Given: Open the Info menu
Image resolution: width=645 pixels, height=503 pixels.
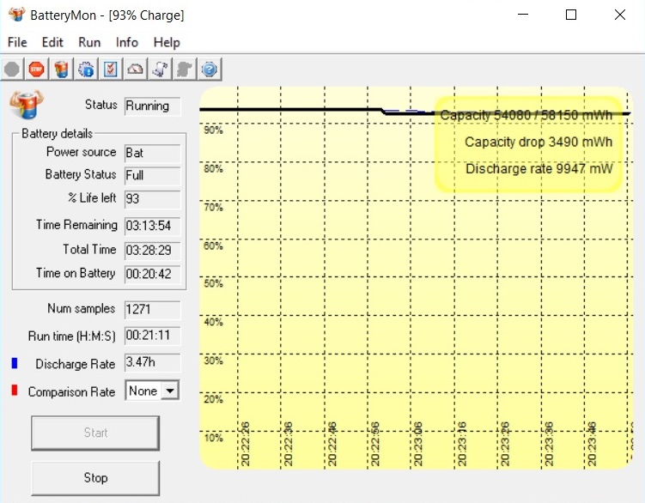Looking at the screenshot, I should pyautogui.click(x=127, y=42).
